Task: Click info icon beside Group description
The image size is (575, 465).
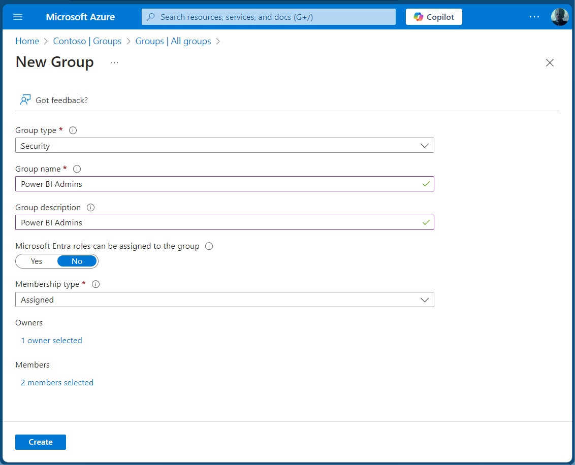Action: pyautogui.click(x=90, y=208)
